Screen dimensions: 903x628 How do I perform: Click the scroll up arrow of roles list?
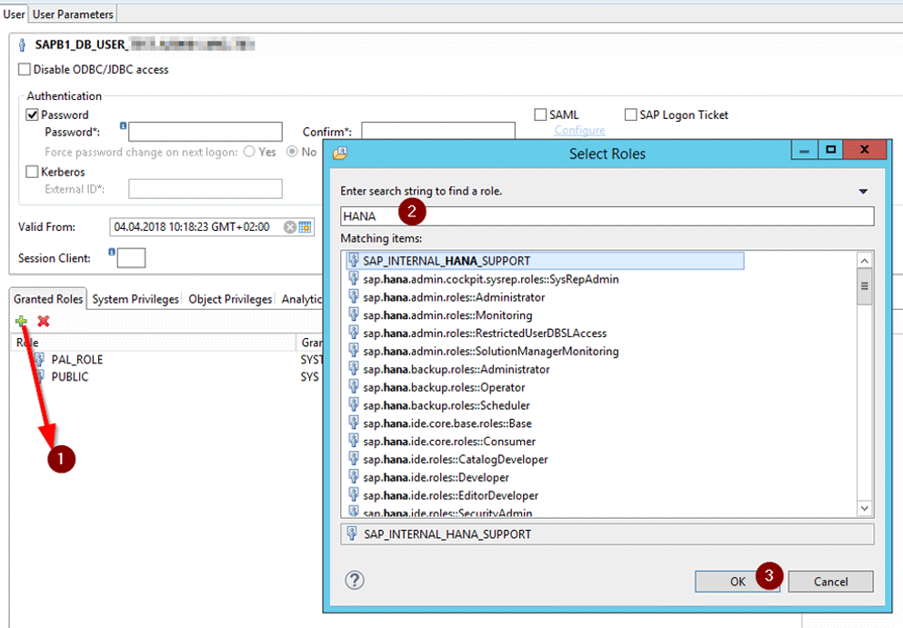865,261
